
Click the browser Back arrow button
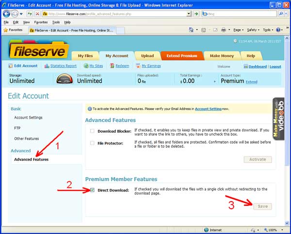6,14
